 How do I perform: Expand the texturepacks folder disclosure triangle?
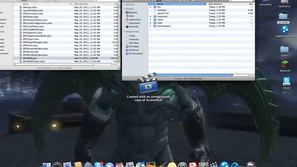pos(150,26)
